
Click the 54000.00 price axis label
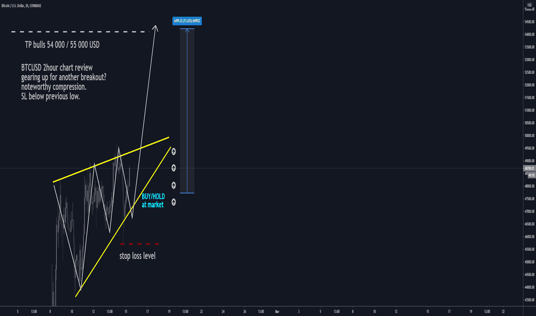pos(529,34)
